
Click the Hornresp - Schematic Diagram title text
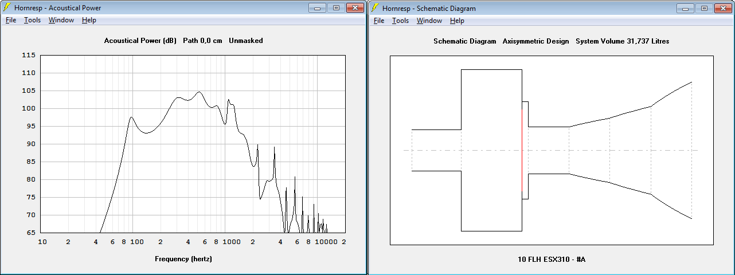(429, 9)
